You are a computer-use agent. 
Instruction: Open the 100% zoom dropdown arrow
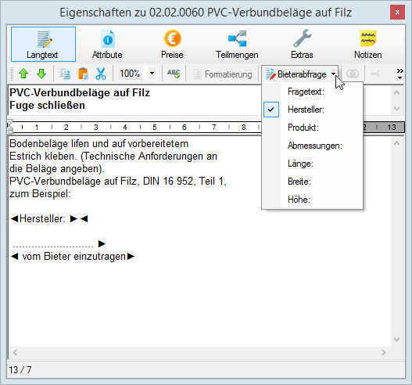click(152, 74)
